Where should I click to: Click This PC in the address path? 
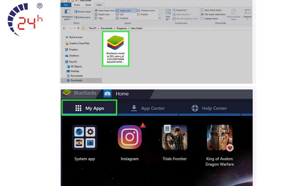pos(92,28)
